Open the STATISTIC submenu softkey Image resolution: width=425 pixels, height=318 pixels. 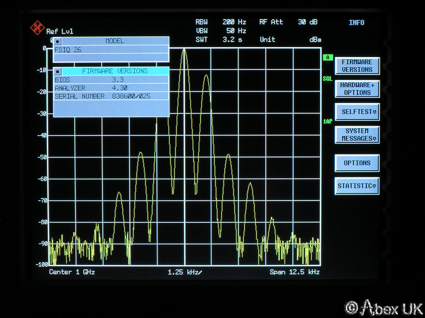[357, 186]
